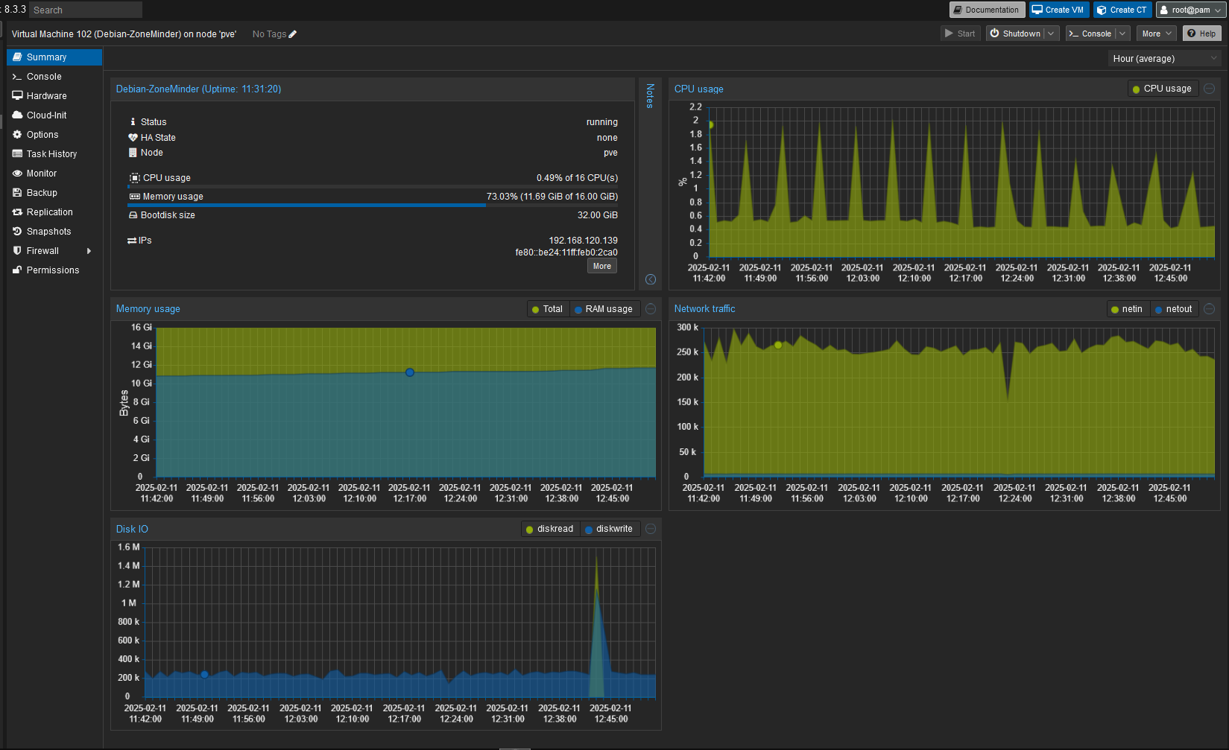The image size is (1229, 750).
Task: Edit tags with the pencil icon
Action: (293, 34)
